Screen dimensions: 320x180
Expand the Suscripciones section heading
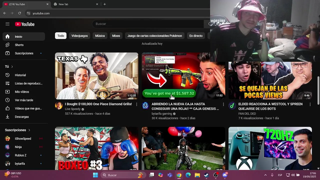click(x=17, y=130)
